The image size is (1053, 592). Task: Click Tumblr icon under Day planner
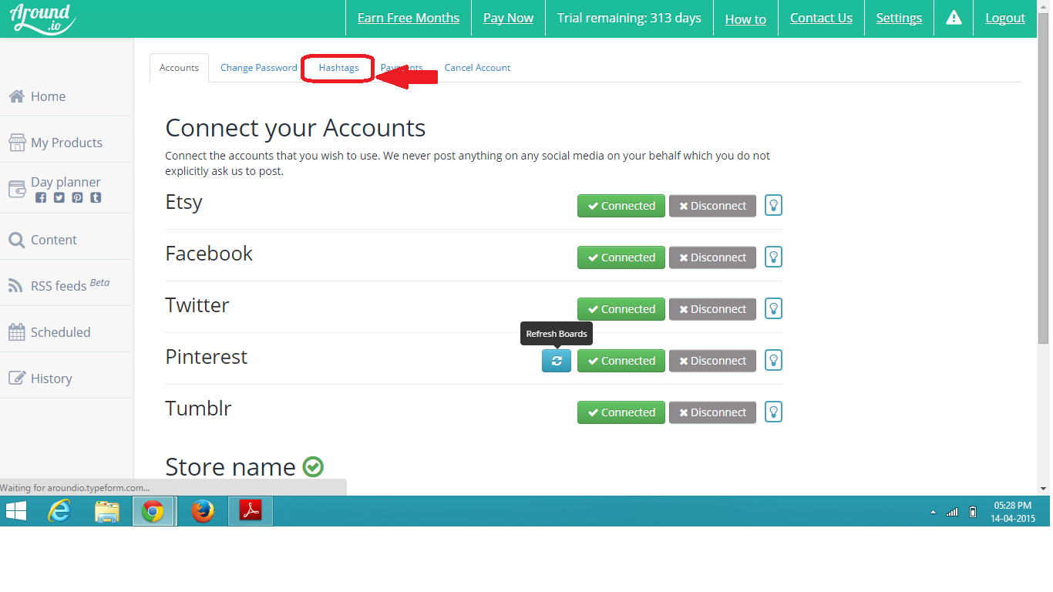[96, 198]
